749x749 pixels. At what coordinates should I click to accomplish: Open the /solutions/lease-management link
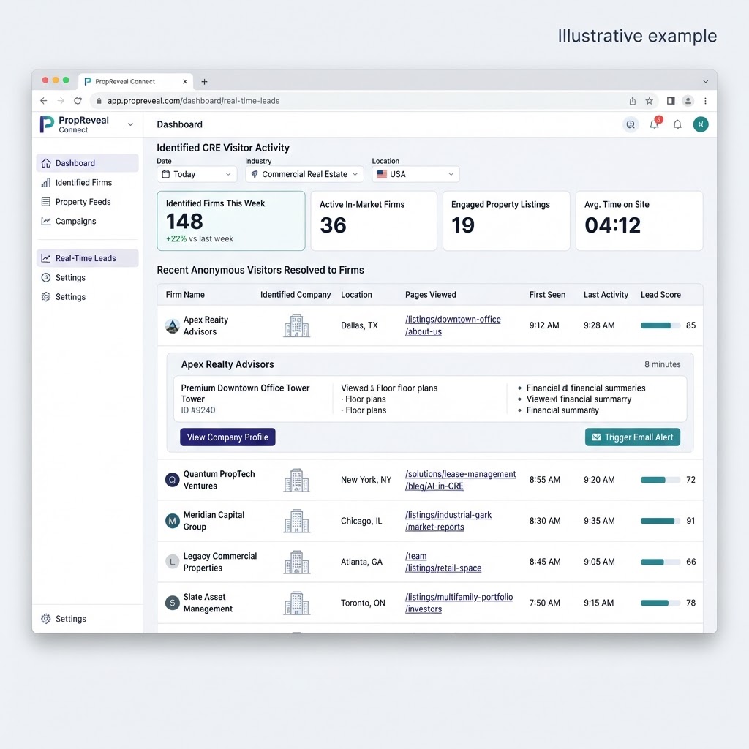(x=461, y=474)
